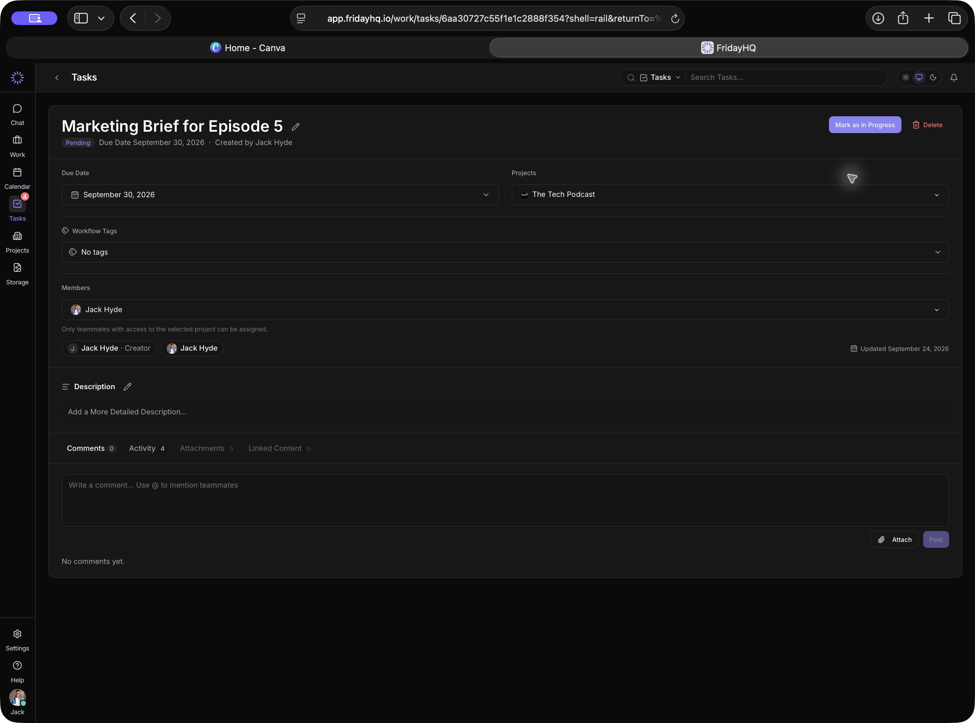Edit description using pencil icon

click(x=127, y=387)
